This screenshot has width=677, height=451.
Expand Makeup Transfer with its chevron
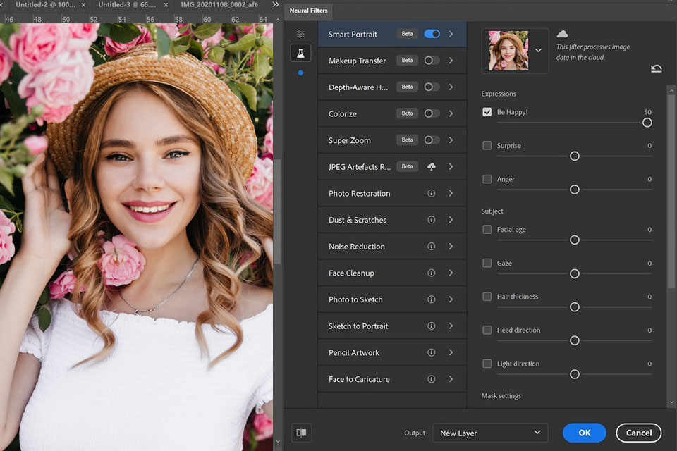point(451,61)
